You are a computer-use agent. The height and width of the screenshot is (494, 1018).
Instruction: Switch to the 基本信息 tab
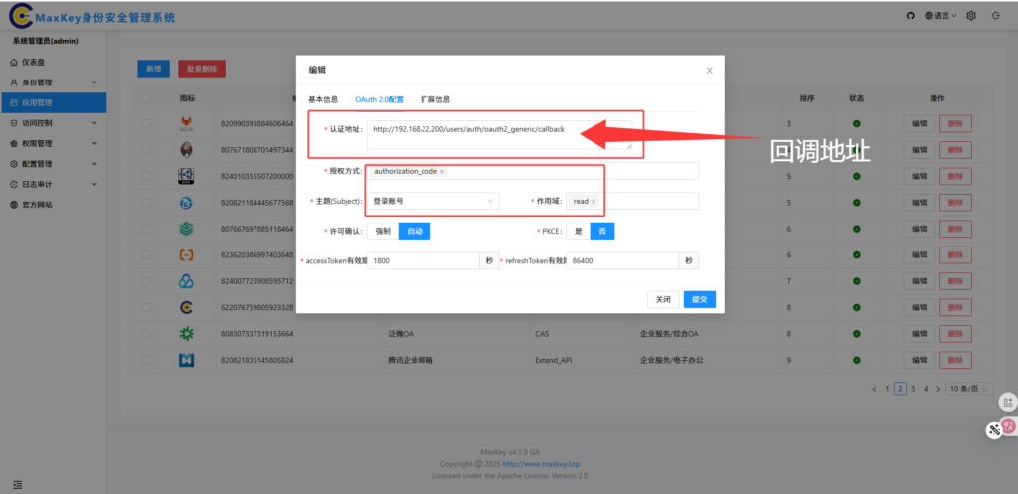(323, 99)
